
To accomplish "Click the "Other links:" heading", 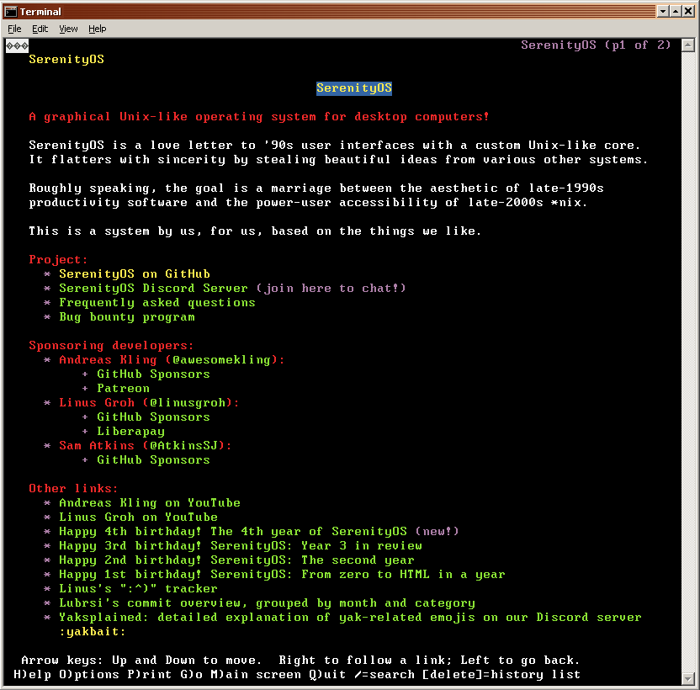I will tap(74, 488).
